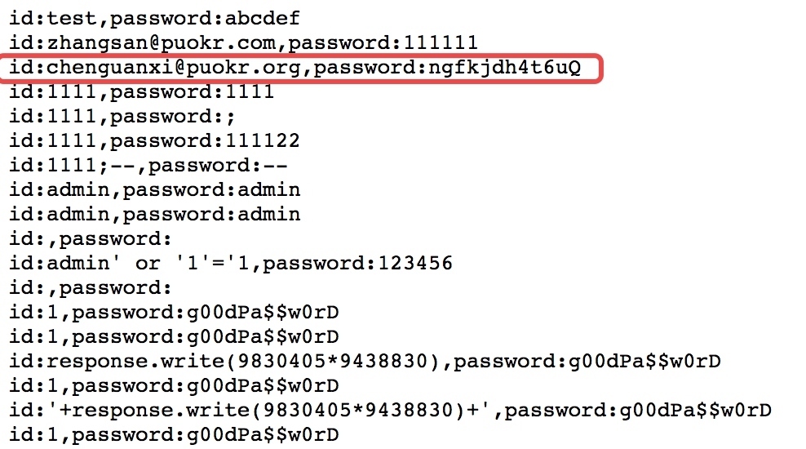806x449 pixels.
Task: Click the empty id line above admin' or
Action: [x=91, y=239]
